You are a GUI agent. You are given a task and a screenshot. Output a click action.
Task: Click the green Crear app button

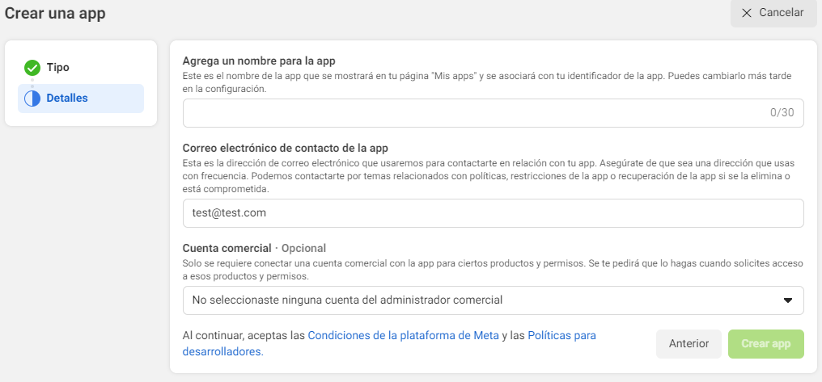pos(765,344)
